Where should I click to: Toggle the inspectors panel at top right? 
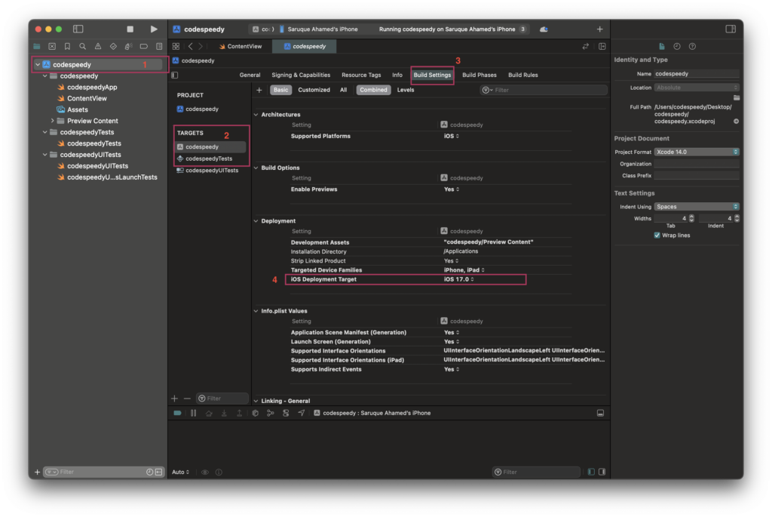pyautogui.click(x=731, y=29)
